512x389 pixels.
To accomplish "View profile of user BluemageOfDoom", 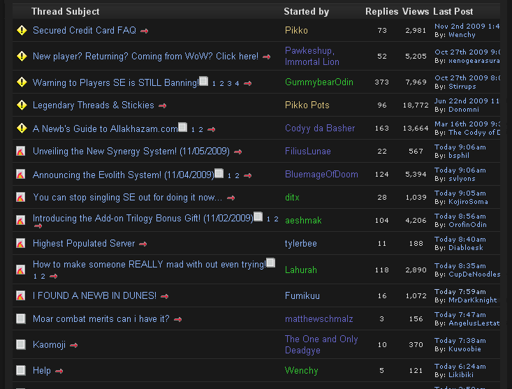I will pyautogui.click(x=321, y=175).
